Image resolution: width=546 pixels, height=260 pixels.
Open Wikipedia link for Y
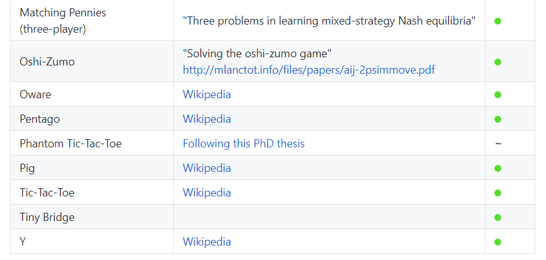pyautogui.click(x=207, y=242)
